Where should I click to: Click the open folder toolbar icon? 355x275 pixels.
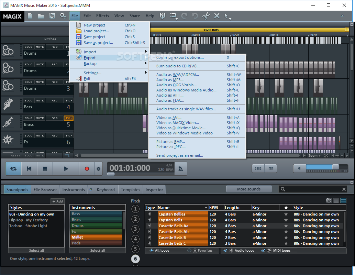41,16
